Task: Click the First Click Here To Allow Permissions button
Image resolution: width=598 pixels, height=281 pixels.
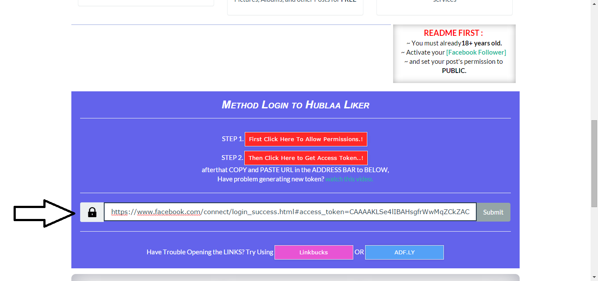Action: (306, 139)
